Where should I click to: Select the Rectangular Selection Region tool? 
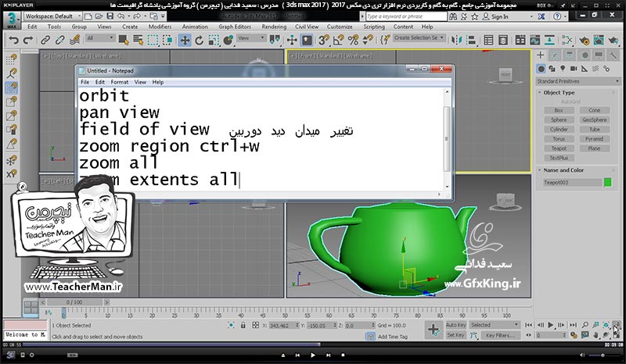(x=153, y=40)
